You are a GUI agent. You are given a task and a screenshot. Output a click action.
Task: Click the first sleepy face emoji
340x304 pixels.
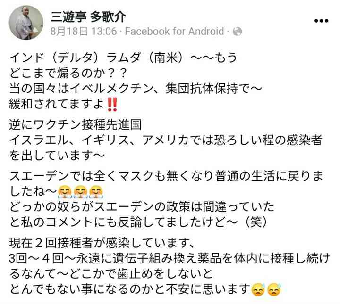coord(258,289)
